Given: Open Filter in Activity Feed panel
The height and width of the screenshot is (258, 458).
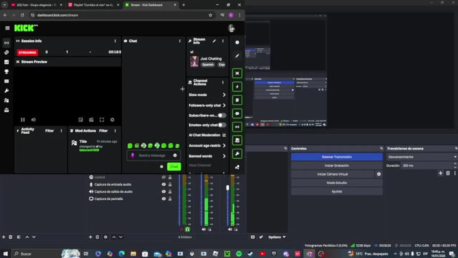Looking at the screenshot, I should [49, 131].
